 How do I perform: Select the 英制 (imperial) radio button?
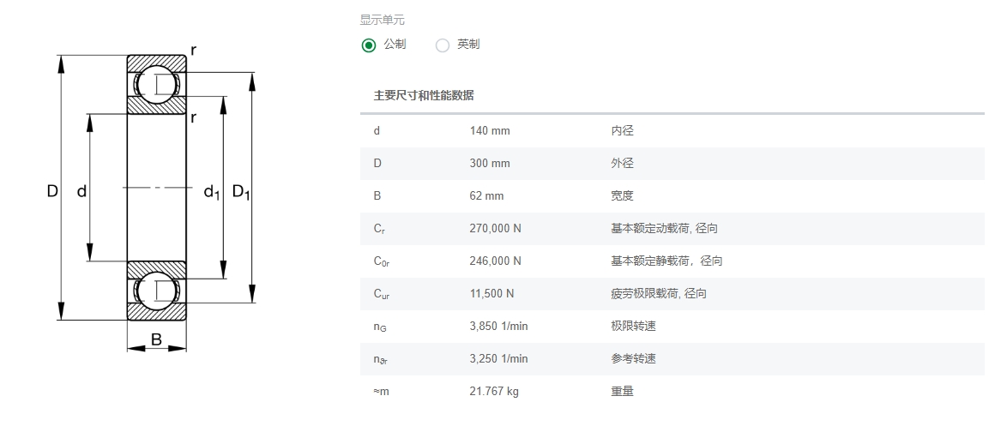[x=443, y=45]
